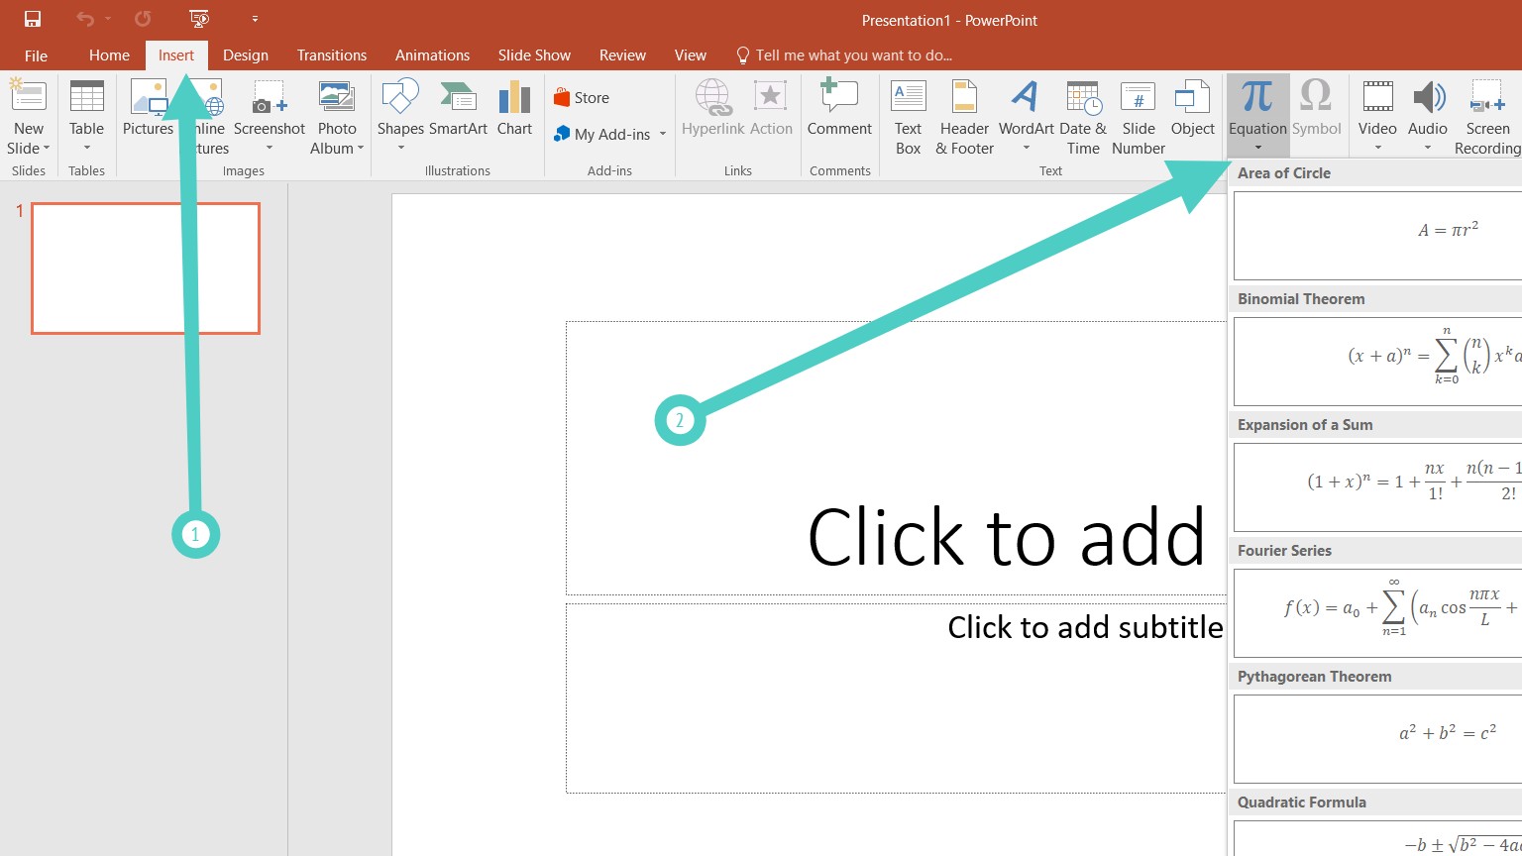This screenshot has height=856, width=1522.
Task: Switch to the Home tab
Action: (x=109, y=55)
